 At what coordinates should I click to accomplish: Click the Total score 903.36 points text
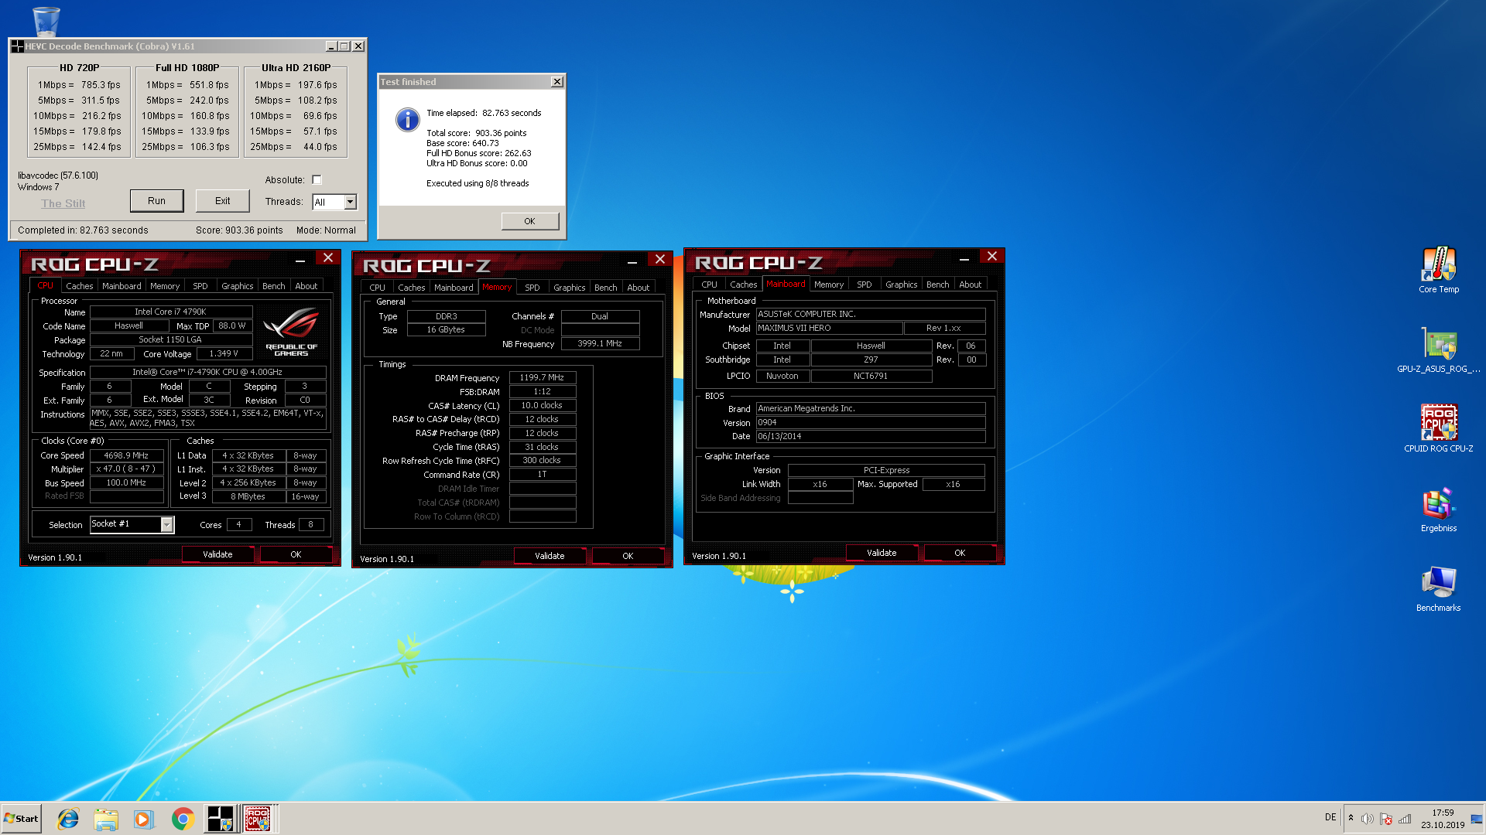coord(477,133)
